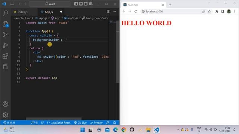This screenshot has width=239, height=134.
Task: Click the code minimap
Action: (112, 22)
